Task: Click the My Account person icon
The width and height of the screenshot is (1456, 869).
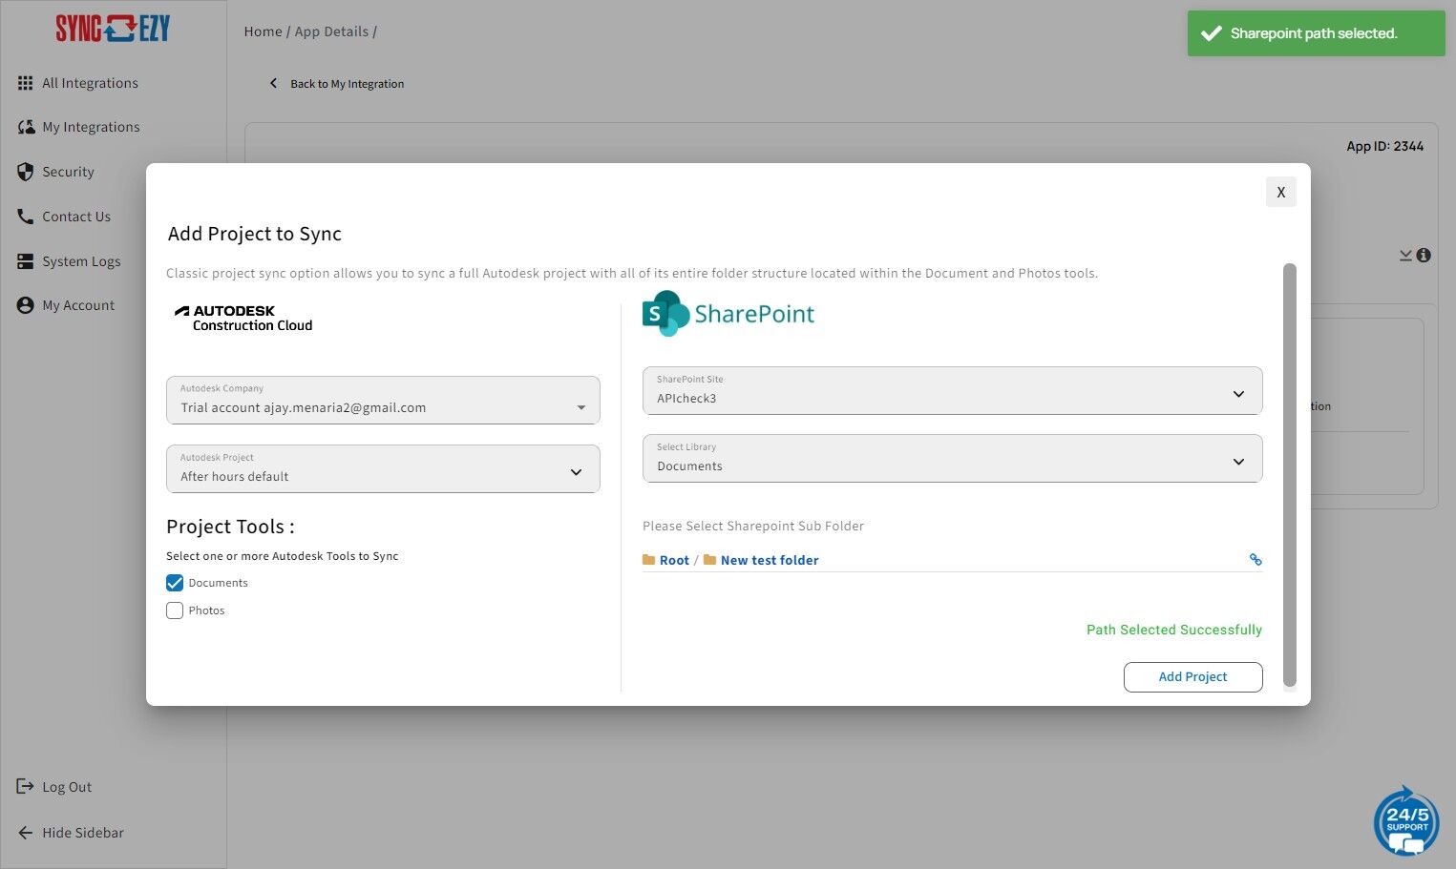Action: click(x=26, y=305)
